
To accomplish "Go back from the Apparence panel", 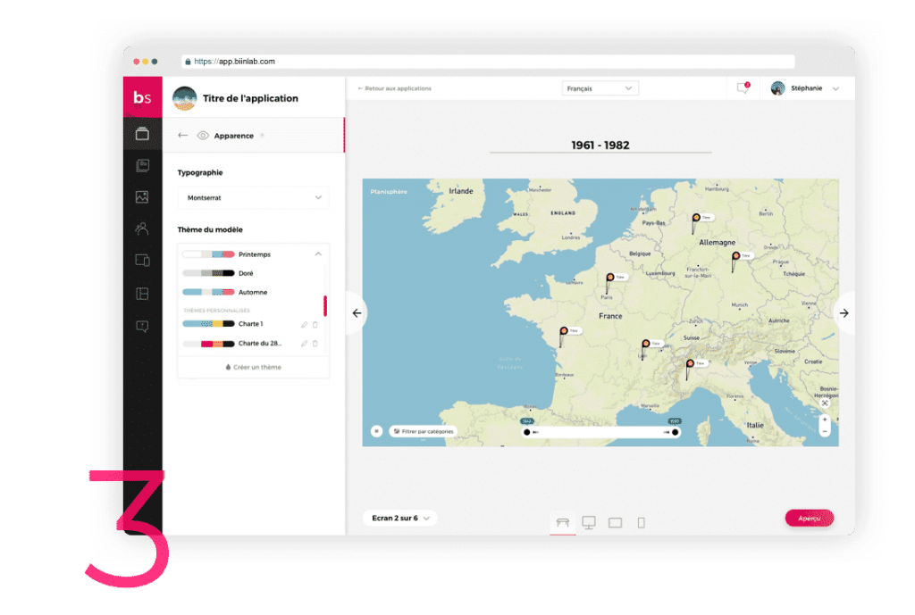I will [x=182, y=136].
